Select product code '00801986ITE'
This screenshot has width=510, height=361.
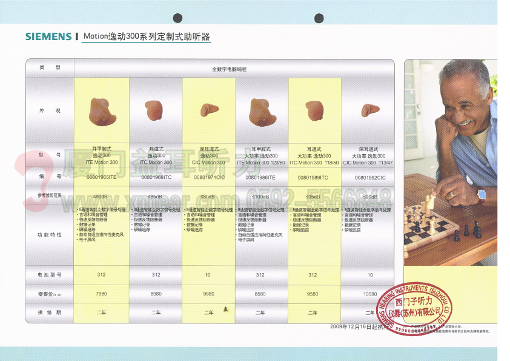(x=260, y=177)
